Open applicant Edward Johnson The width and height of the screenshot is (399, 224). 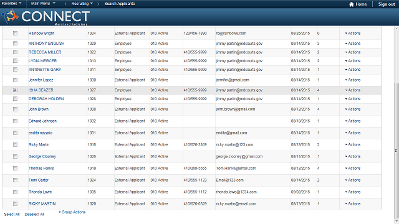42,121
